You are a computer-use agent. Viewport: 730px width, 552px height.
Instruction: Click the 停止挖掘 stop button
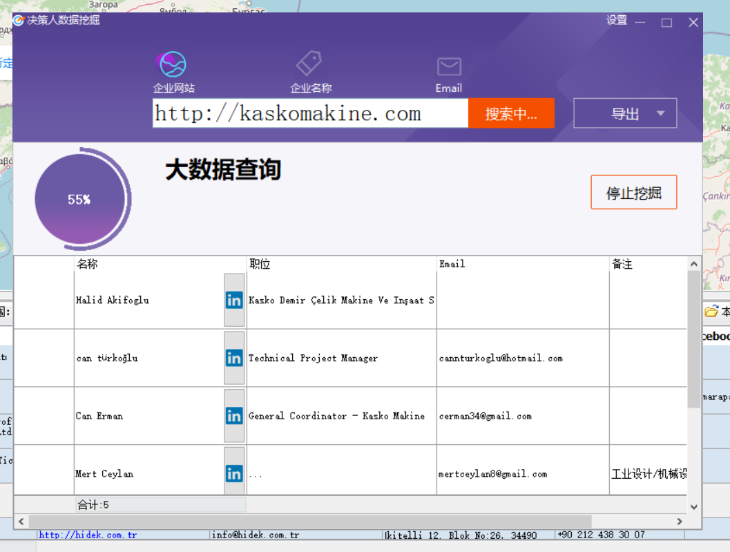click(x=633, y=192)
